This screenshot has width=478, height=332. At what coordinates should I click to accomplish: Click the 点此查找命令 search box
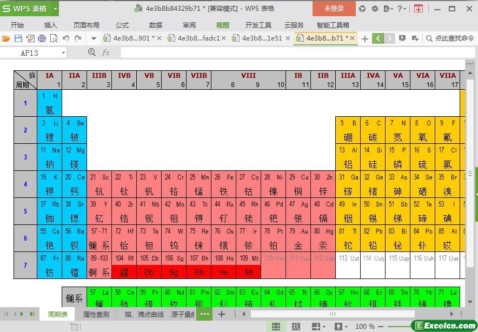coord(450,38)
